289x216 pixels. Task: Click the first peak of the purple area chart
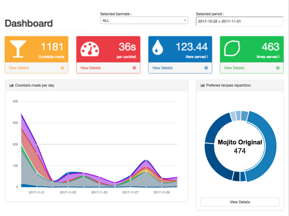(x=22, y=115)
